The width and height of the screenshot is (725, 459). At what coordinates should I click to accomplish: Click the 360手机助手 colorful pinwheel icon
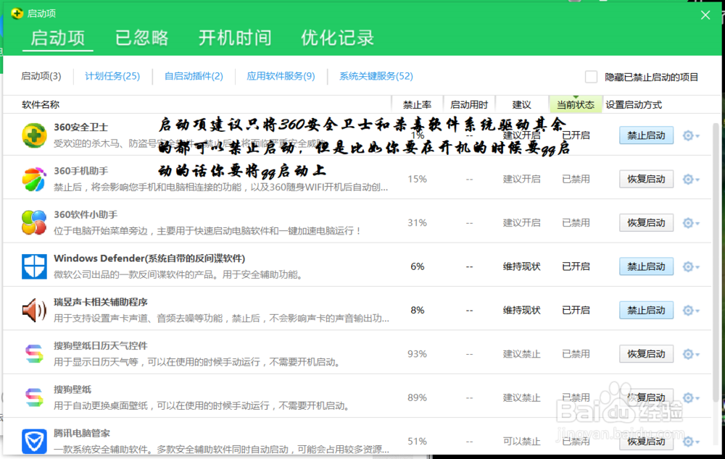click(x=33, y=179)
